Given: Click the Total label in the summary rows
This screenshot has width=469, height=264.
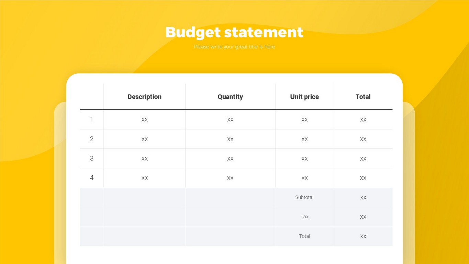Looking at the screenshot, I should click(x=304, y=236).
